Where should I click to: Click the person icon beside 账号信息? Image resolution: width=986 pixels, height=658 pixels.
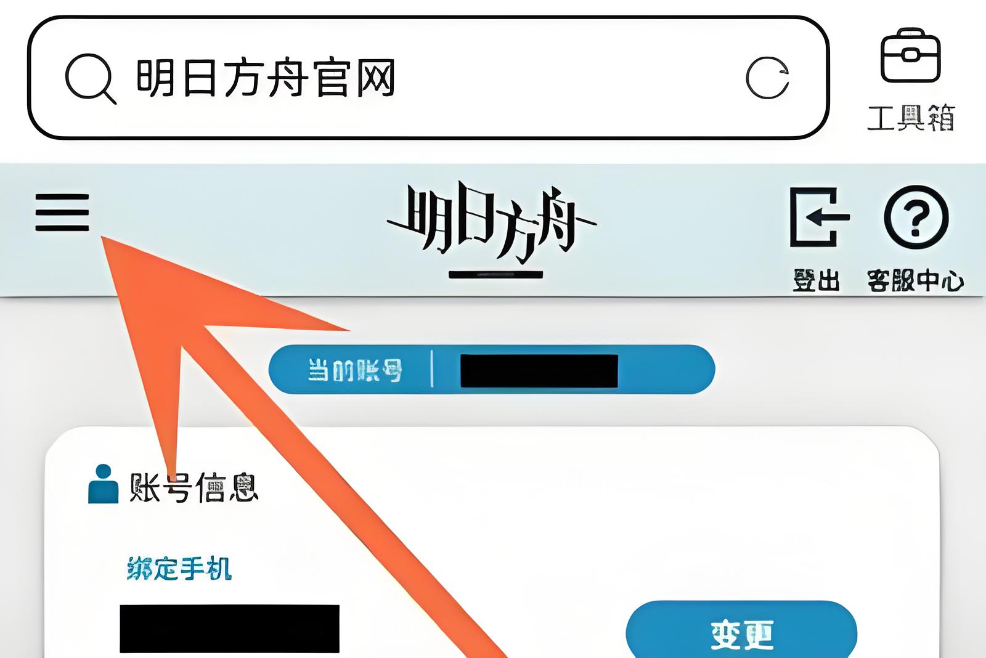point(103,484)
